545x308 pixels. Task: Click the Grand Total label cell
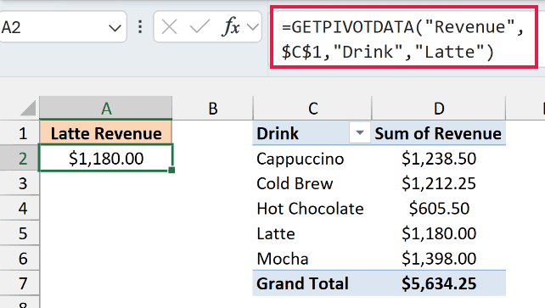[312, 283]
